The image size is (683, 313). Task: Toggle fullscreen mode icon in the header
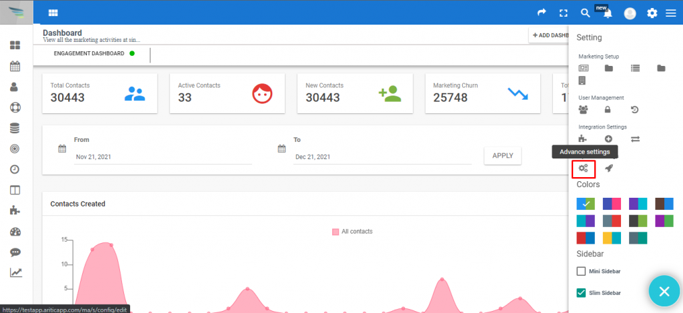tap(564, 13)
